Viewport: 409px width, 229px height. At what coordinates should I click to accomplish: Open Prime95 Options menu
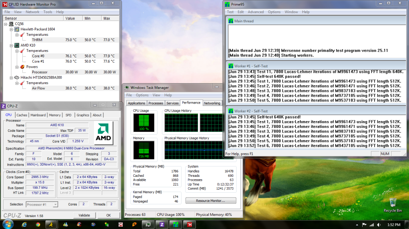tap(274, 12)
